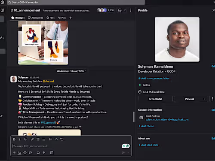Toggle italic formatting in composer

20,139
